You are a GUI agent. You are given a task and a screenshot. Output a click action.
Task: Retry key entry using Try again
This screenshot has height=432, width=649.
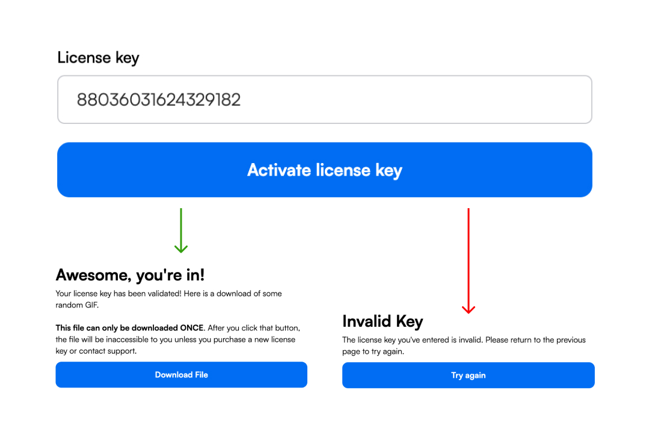point(468,375)
